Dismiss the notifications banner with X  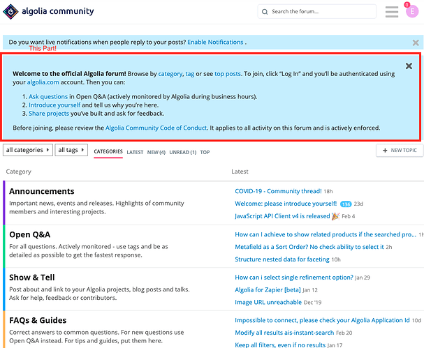[x=416, y=43]
